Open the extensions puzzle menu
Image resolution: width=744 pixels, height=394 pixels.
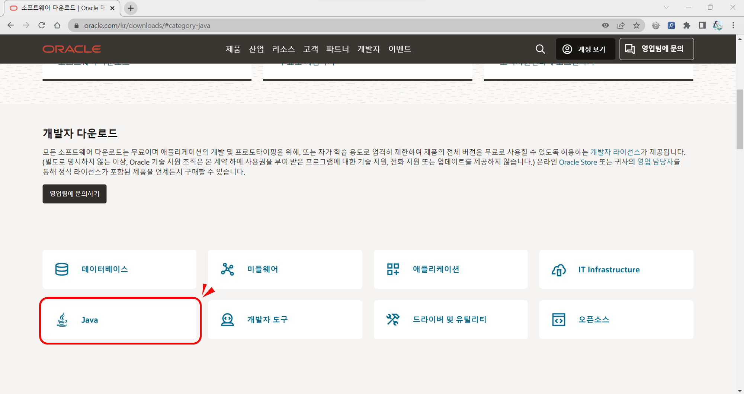[687, 25]
